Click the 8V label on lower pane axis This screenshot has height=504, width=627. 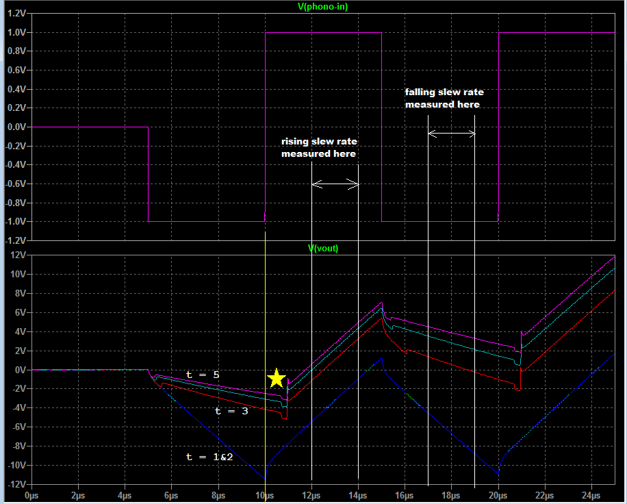21,293
